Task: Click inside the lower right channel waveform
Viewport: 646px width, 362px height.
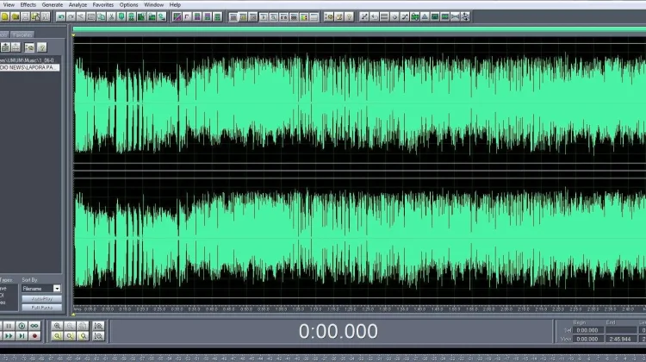Action: click(x=359, y=238)
